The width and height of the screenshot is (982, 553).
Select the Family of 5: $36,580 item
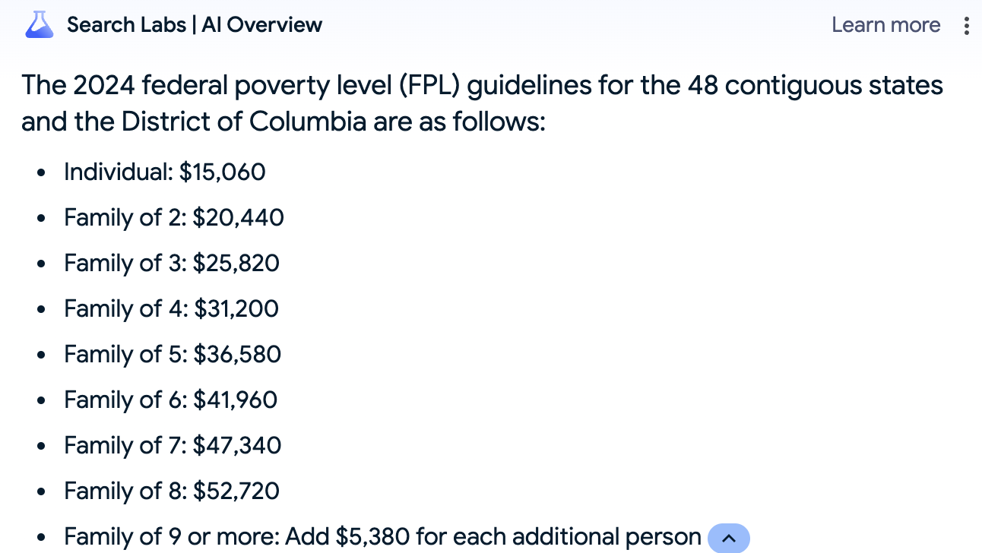click(173, 355)
